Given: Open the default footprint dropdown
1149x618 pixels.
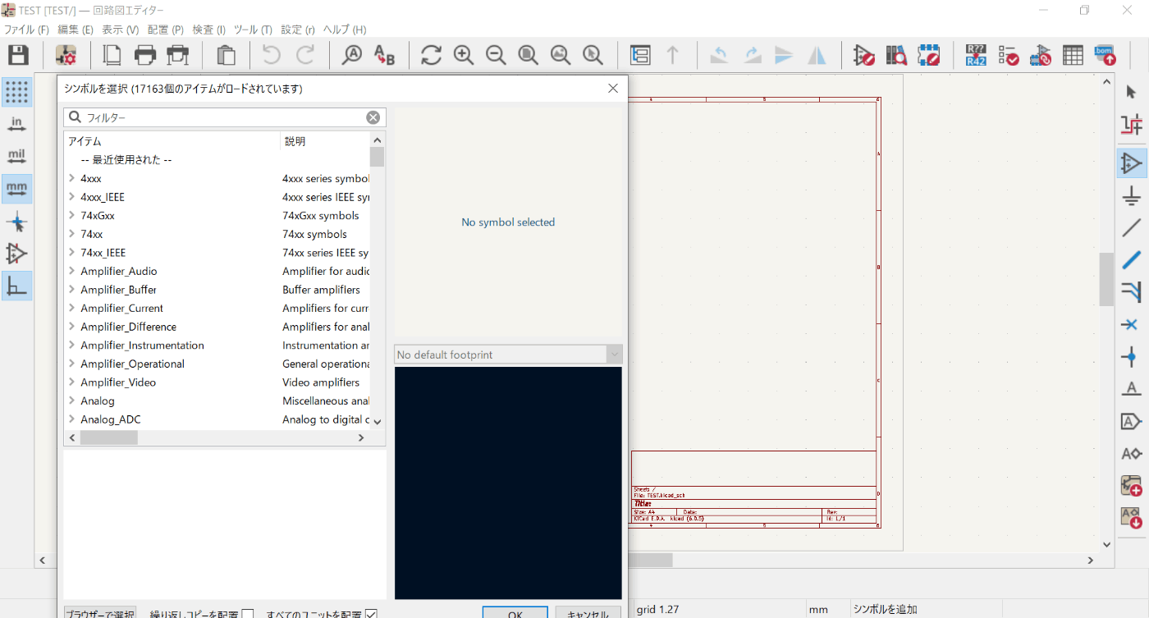Looking at the screenshot, I should [x=508, y=355].
